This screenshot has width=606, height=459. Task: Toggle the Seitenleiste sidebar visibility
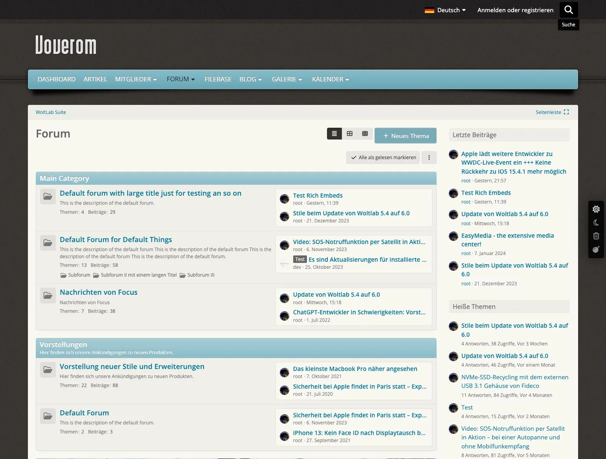pyautogui.click(x=552, y=112)
